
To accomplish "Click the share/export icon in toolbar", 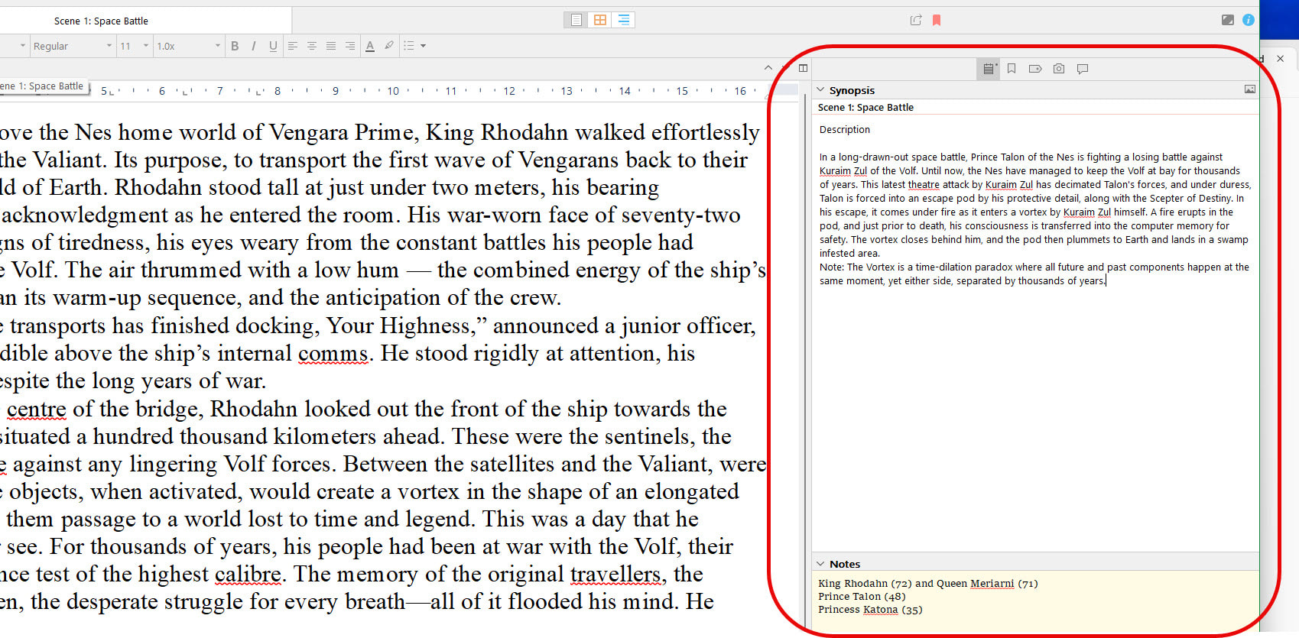I will click(x=915, y=20).
